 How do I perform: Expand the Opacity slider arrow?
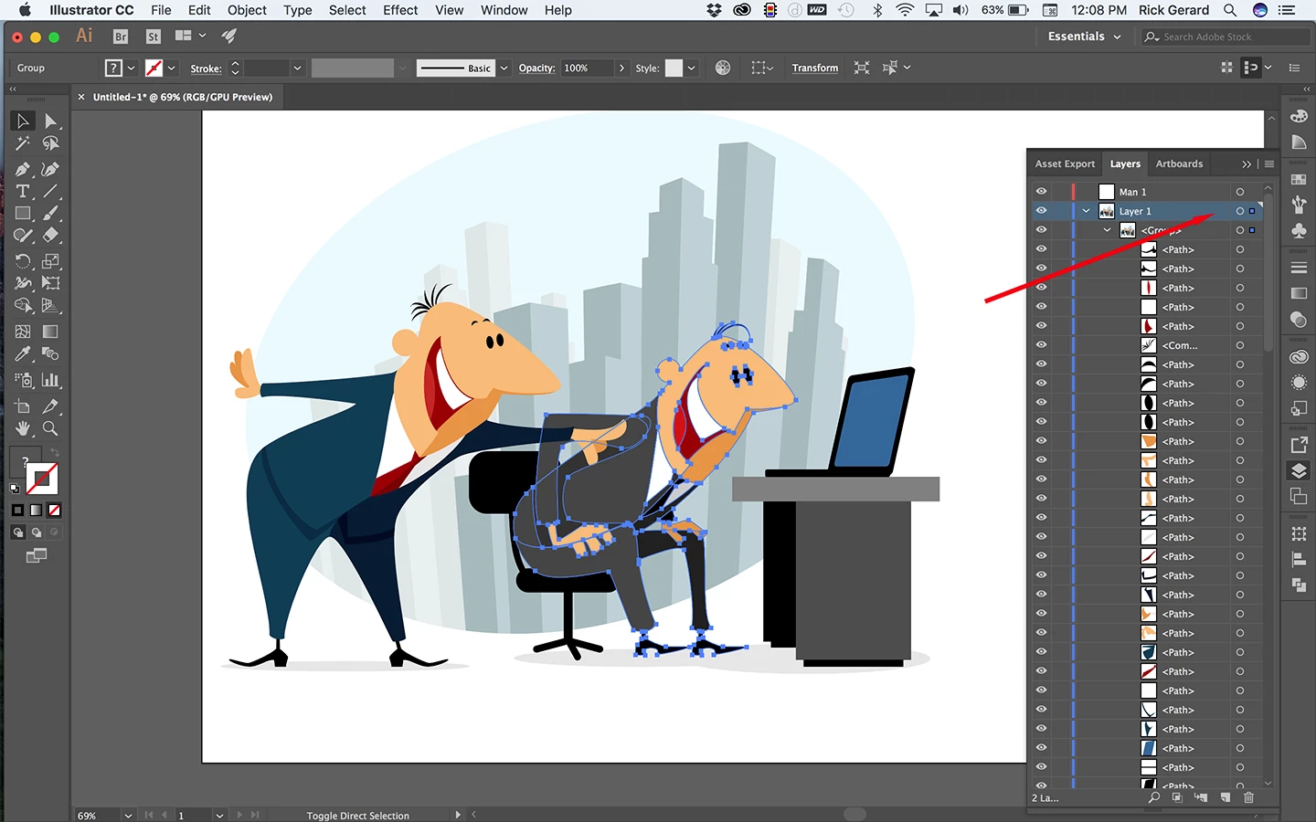point(622,68)
